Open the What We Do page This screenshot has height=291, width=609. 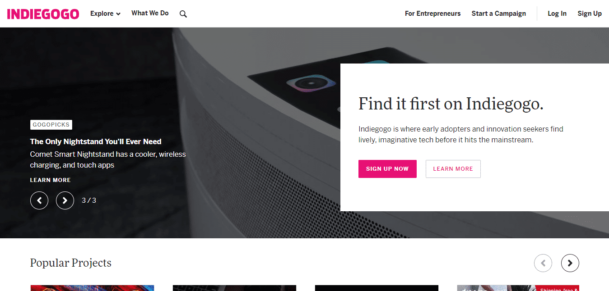click(150, 13)
